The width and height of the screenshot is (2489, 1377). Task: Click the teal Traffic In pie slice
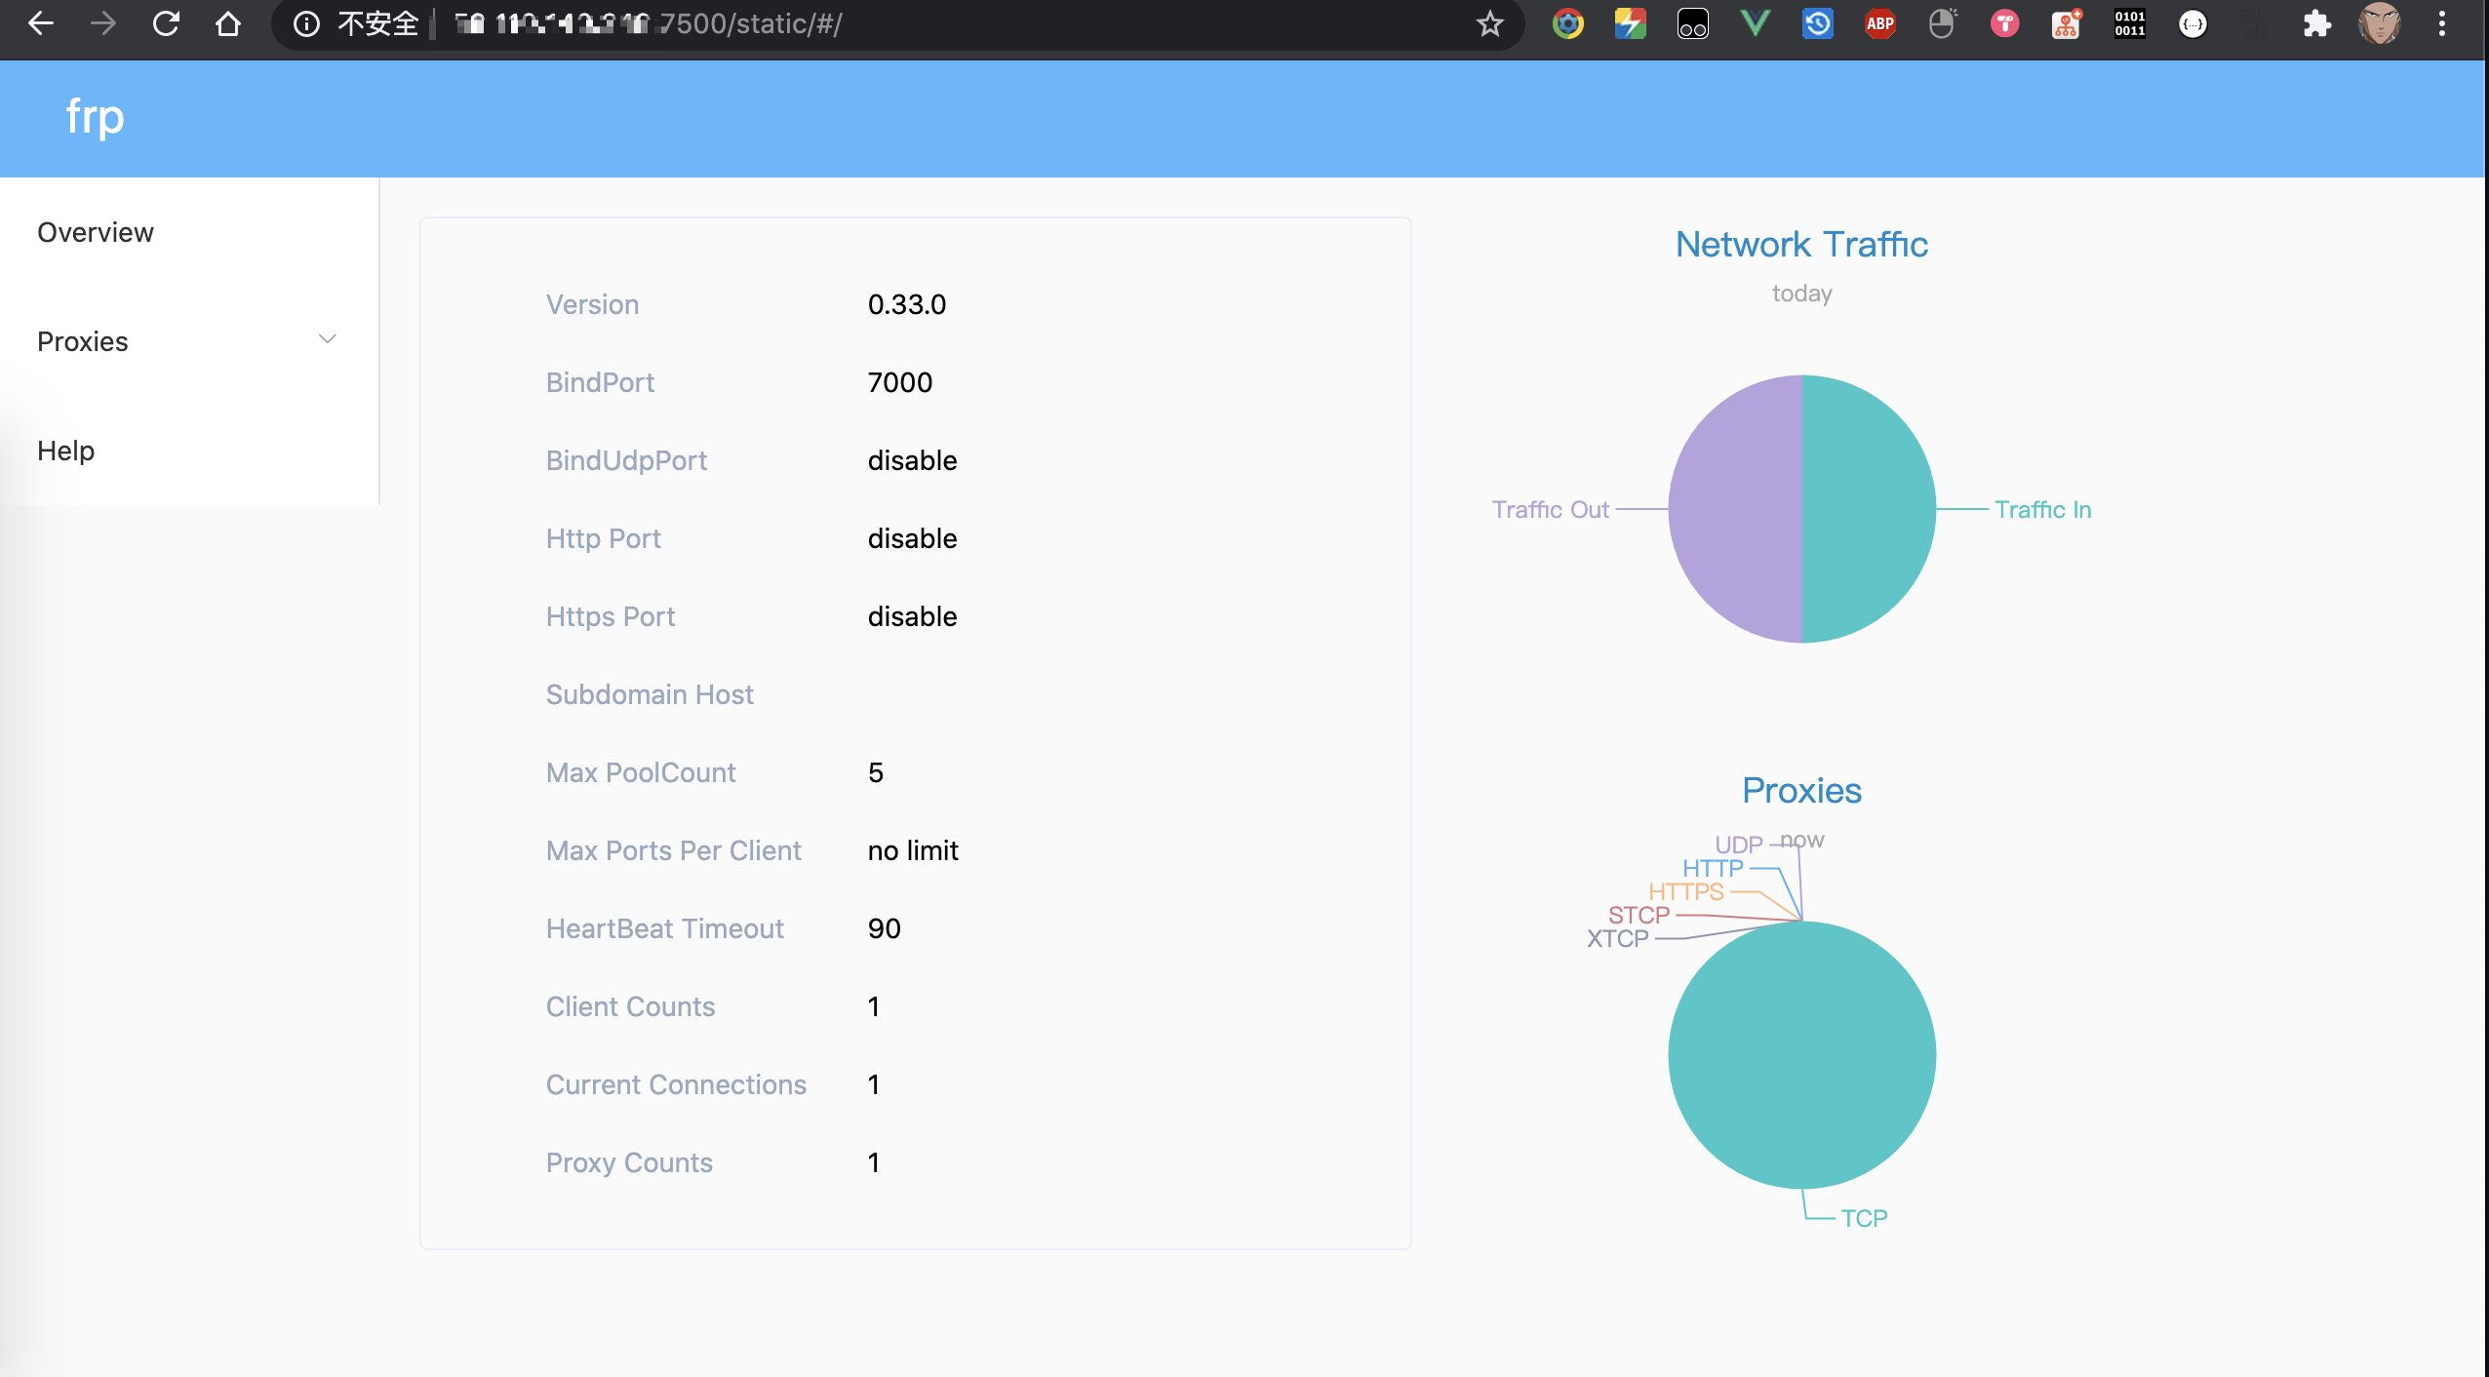pyautogui.click(x=1868, y=509)
